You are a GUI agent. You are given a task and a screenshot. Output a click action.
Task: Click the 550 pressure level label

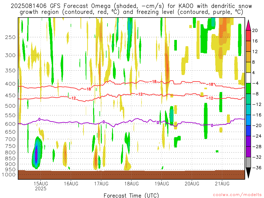pyautogui.click(x=10, y=115)
